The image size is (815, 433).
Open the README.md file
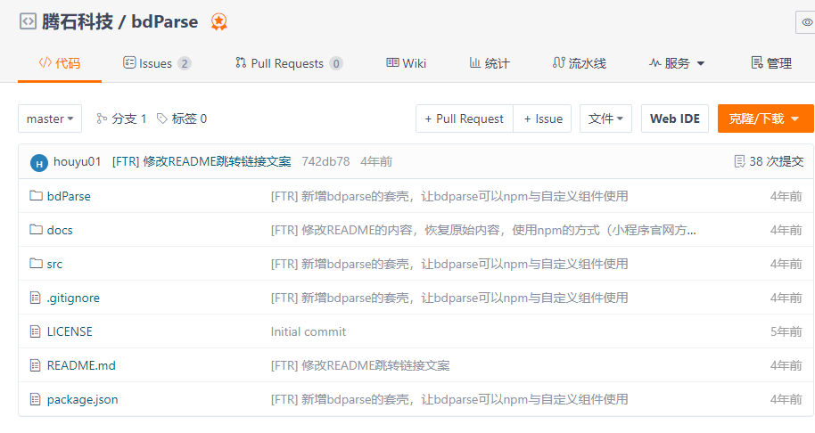(81, 365)
